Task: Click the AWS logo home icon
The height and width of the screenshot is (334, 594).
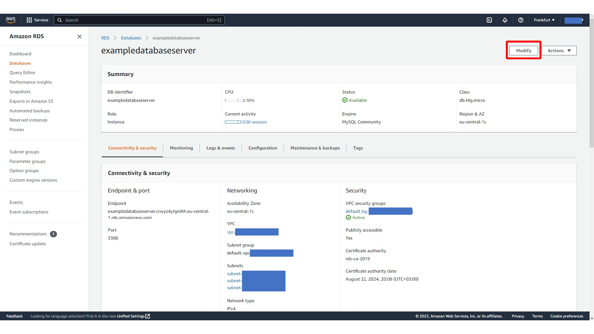Action: [x=10, y=20]
